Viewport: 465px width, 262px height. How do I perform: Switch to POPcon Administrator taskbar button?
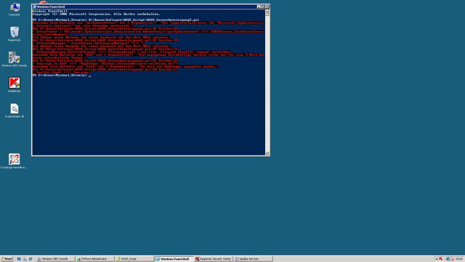tap(94, 259)
